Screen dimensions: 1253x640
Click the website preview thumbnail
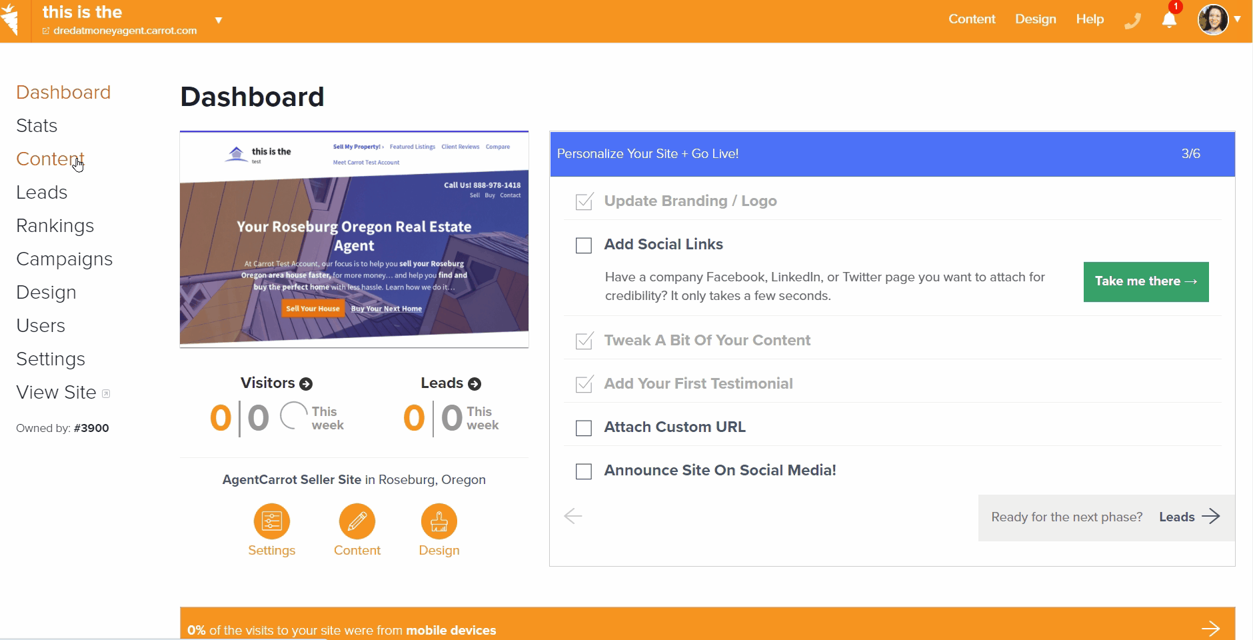click(x=354, y=239)
